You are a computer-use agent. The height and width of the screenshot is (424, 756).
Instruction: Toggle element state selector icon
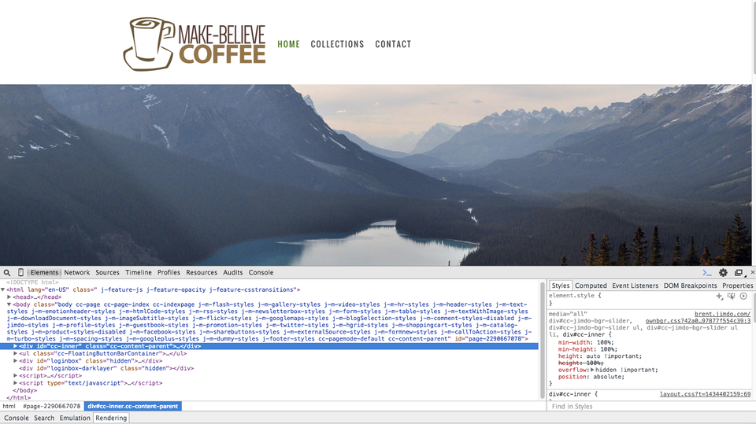click(x=732, y=297)
